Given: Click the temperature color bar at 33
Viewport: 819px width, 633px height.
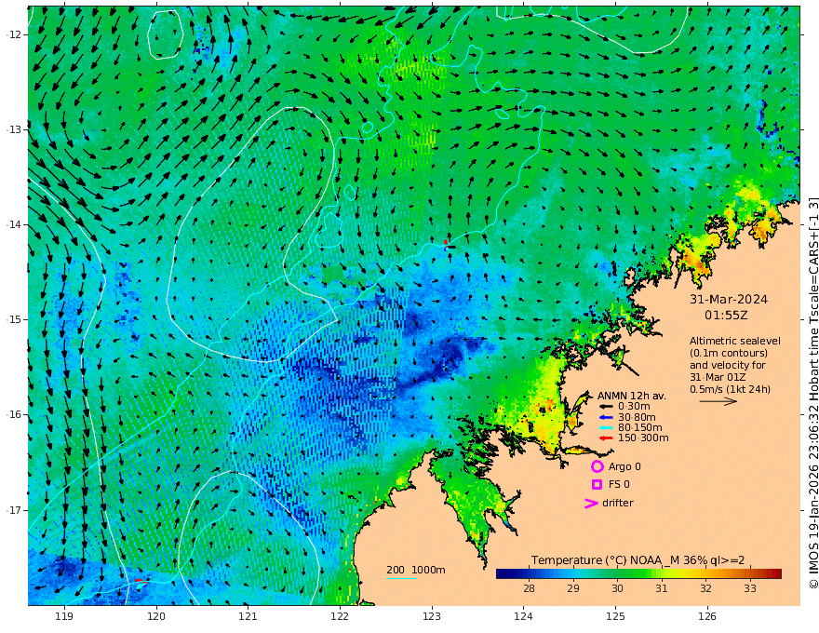Looking at the screenshot, I should (x=749, y=573).
